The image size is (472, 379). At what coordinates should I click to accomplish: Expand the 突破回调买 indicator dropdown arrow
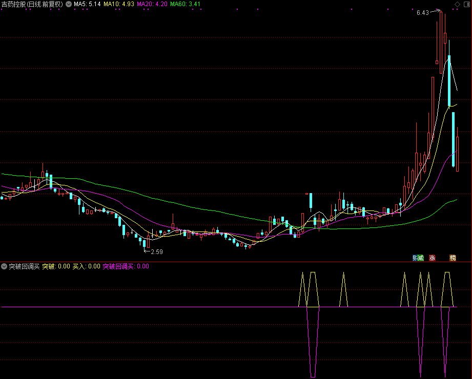click(x=4, y=266)
